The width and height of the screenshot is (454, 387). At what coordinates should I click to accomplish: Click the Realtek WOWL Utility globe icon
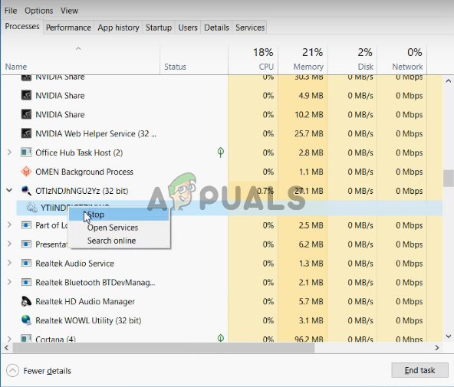coord(26,320)
